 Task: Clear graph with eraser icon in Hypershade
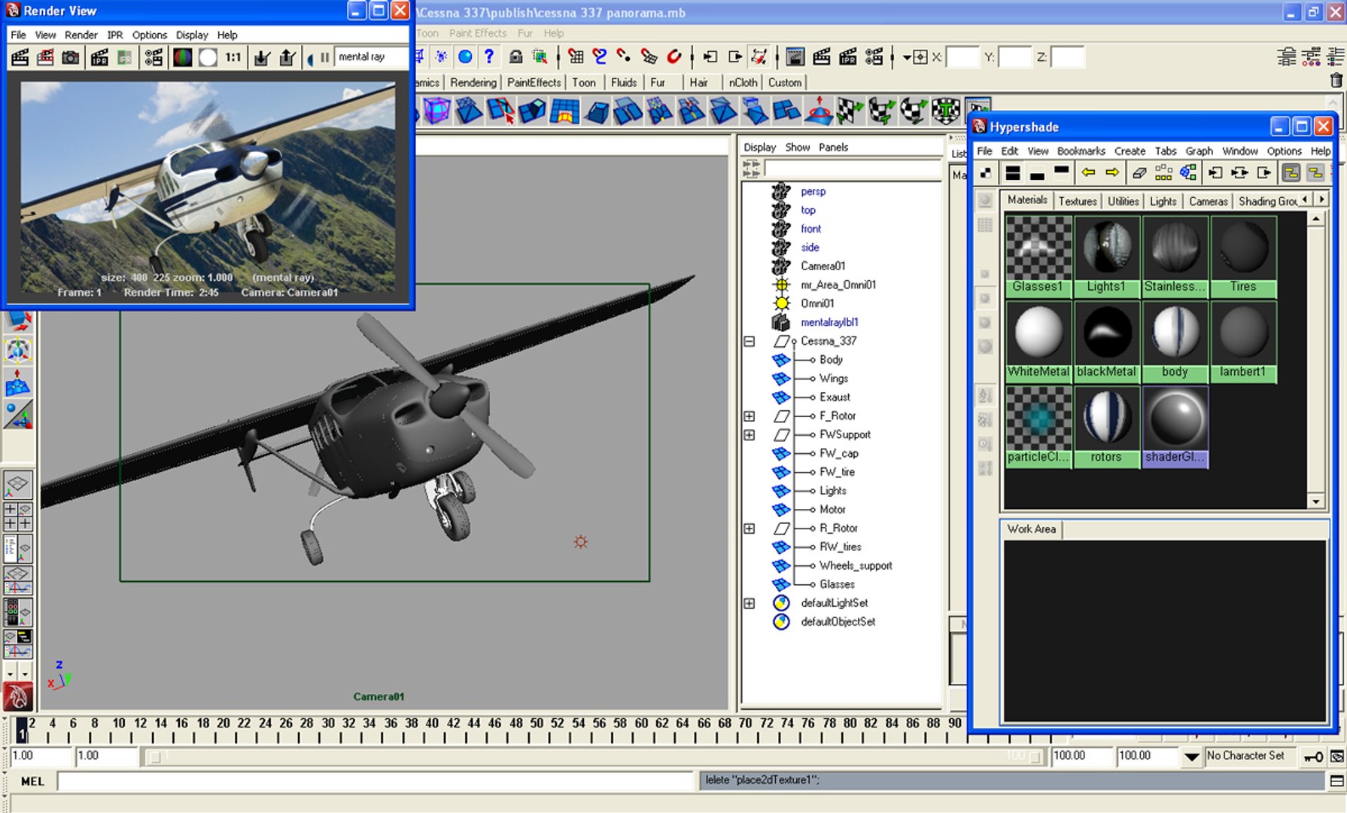click(x=1139, y=173)
